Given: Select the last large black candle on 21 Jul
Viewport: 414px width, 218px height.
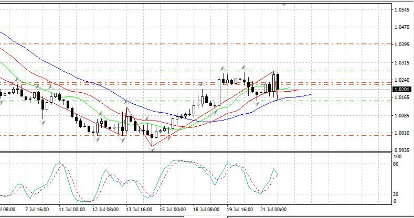Looking at the screenshot, I should (x=278, y=82).
